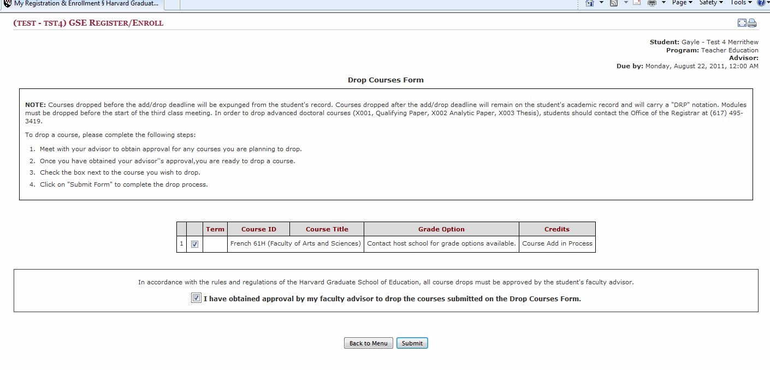The height and width of the screenshot is (370, 770).
Task: Click the French 61H course cell
Action: pos(295,244)
